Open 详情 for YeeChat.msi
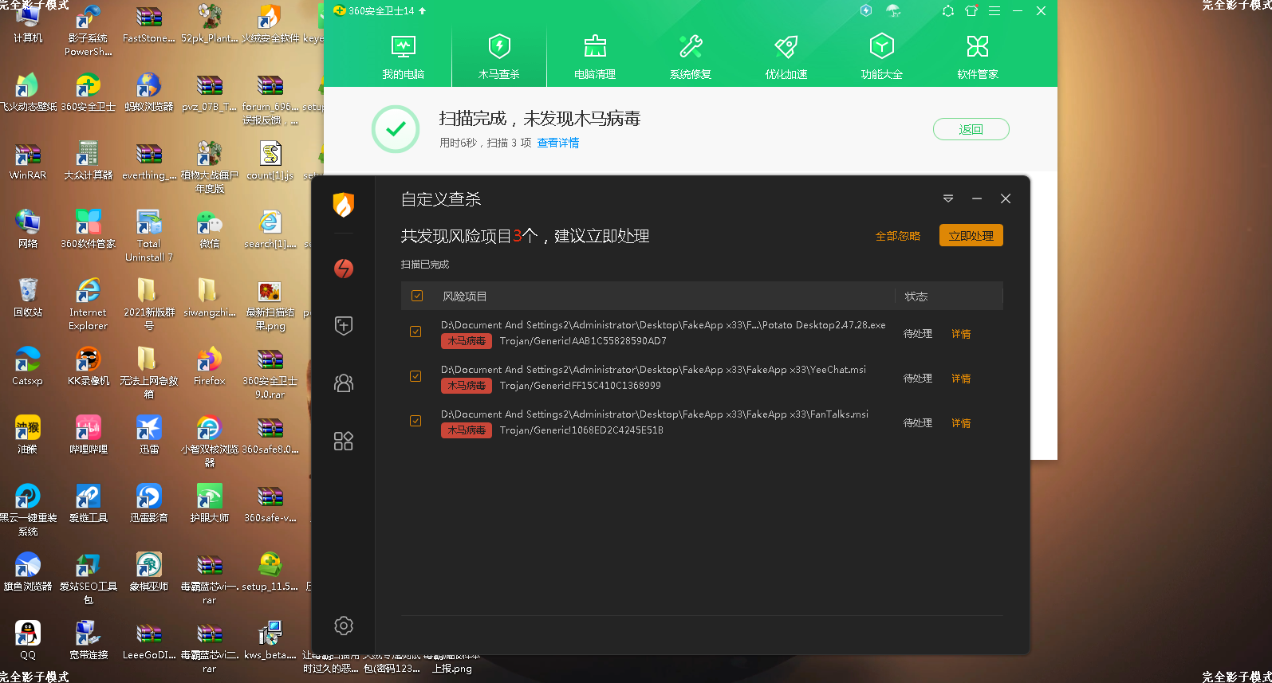1272x683 pixels. [x=961, y=379]
